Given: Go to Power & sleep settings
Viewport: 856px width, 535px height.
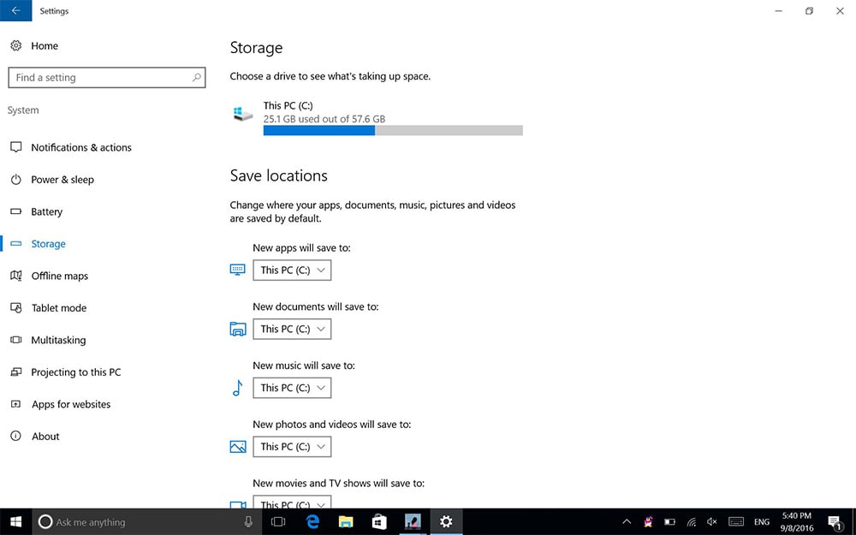Looking at the screenshot, I should [x=62, y=180].
